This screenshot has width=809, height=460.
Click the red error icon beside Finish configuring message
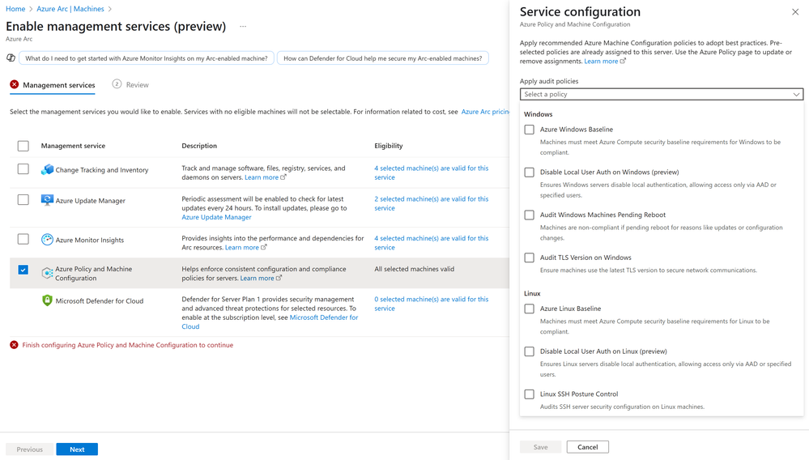(x=14, y=344)
